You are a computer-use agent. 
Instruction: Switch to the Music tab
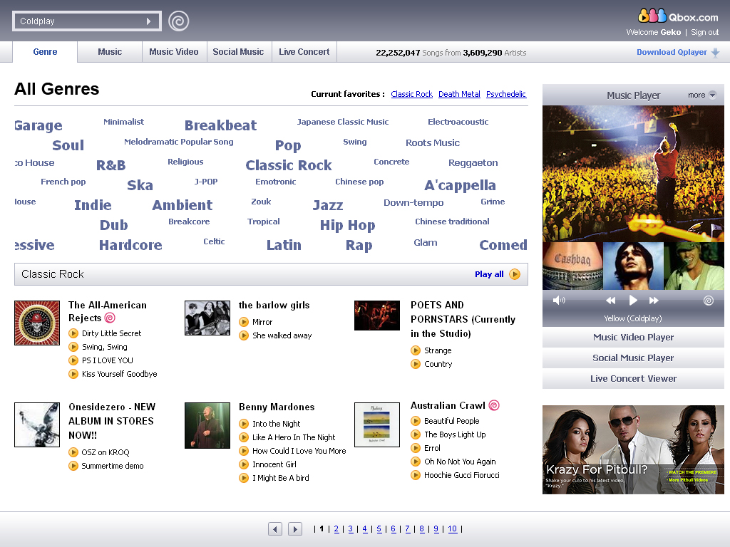pyautogui.click(x=110, y=51)
